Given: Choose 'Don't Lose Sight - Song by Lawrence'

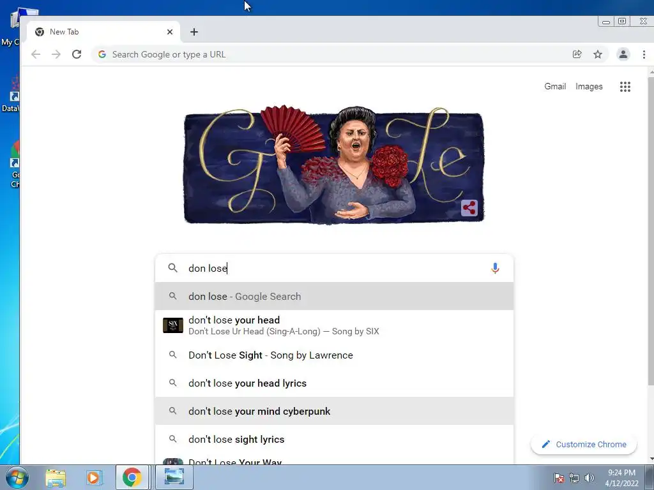Looking at the screenshot, I should tap(334, 355).
